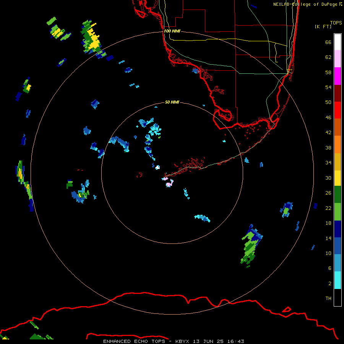344x344 pixels.
Task: Select the bright red legend swatch
Action: [338, 110]
